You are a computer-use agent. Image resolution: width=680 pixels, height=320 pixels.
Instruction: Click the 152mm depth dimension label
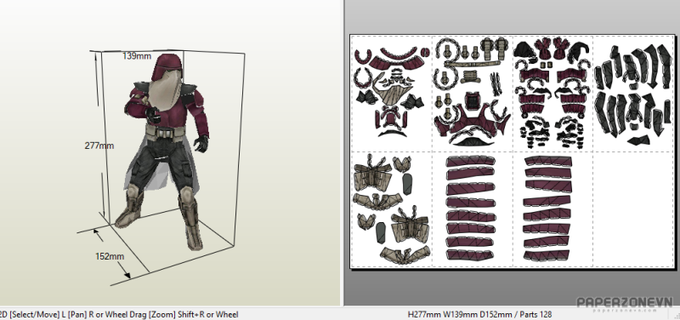click(x=110, y=256)
